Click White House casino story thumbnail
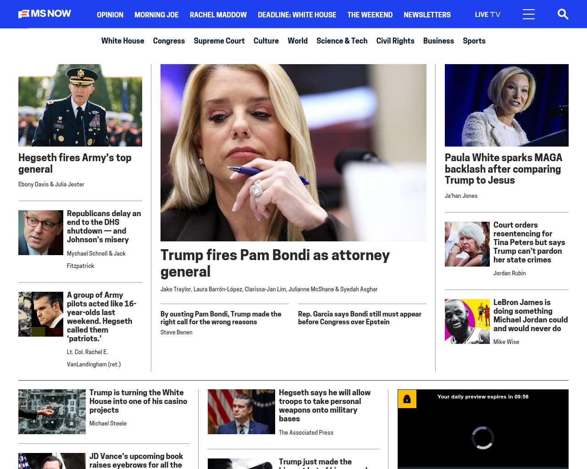This screenshot has width=587, height=469. pyautogui.click(x=52, y=412)
